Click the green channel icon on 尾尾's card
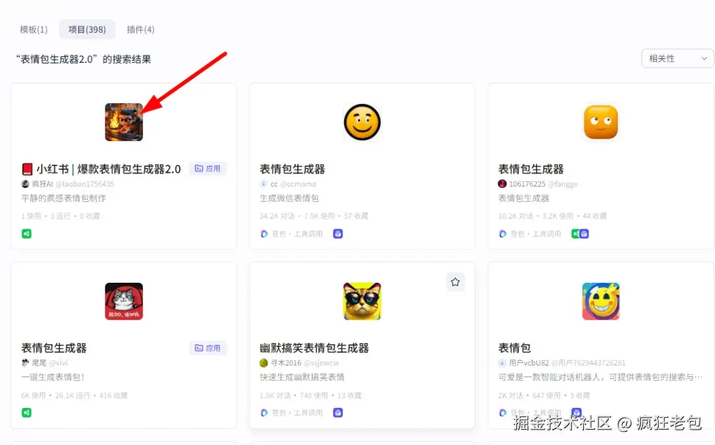 pos(26,413)
